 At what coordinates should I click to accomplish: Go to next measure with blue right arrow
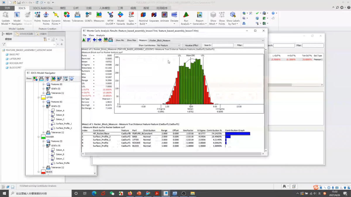(x=100, y=40)
